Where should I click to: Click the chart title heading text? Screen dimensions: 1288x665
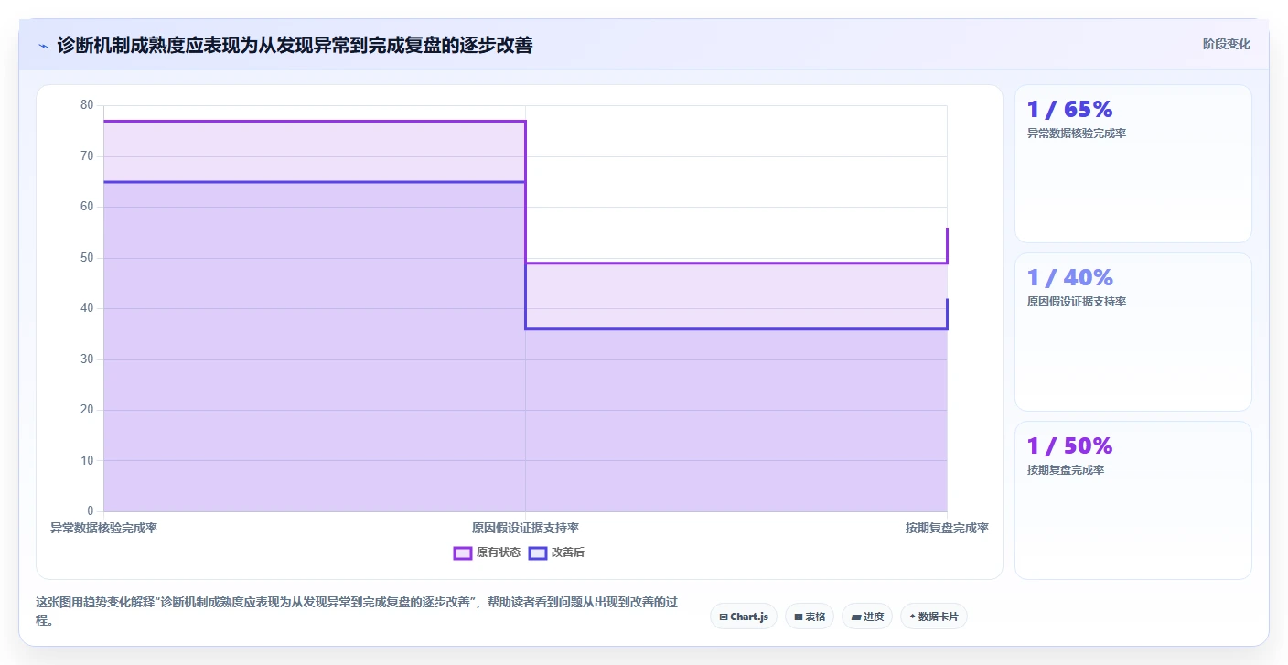pyautogui.click(x=295, y=45)
